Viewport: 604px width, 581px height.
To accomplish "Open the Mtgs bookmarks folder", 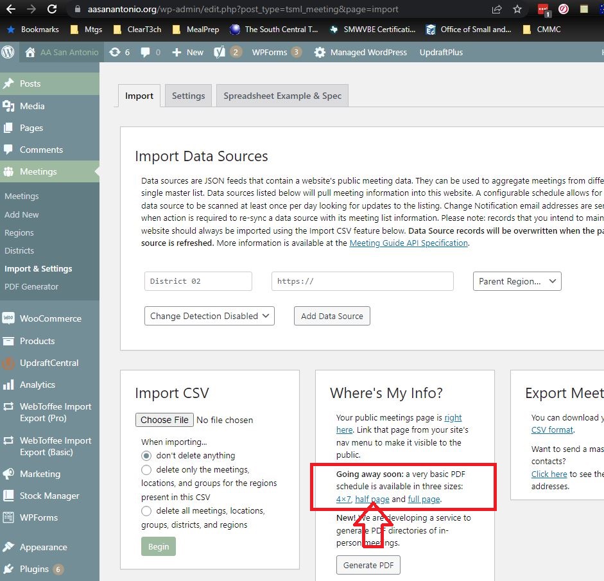I will click(86, 30).
